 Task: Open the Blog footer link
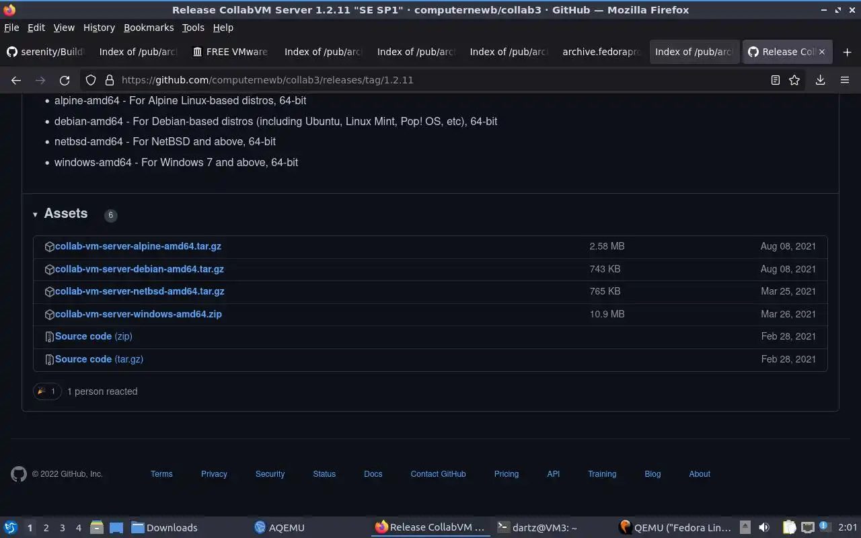pos(652,474)
